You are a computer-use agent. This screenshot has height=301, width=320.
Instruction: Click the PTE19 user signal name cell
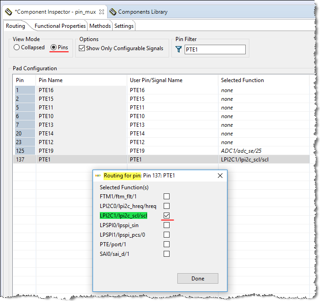pos(172,151)
